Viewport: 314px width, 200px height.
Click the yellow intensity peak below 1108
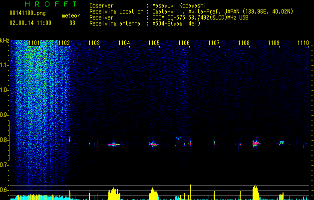point(256,192)
